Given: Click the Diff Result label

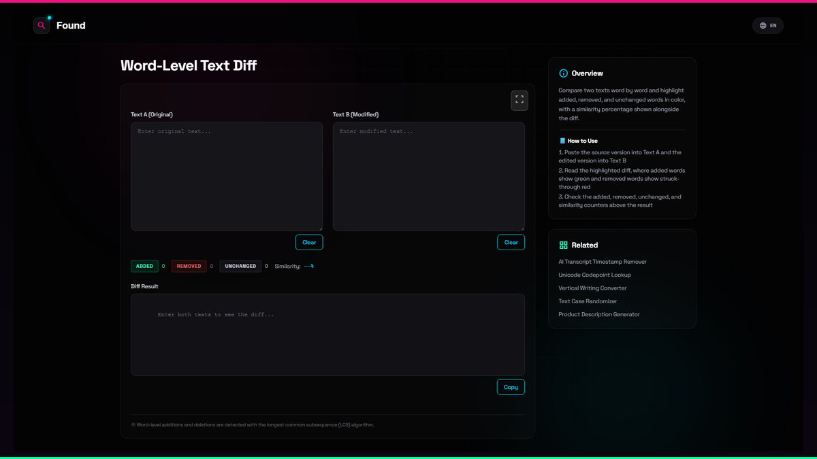Looking at the screenshot, I should (x=144, y=286).
